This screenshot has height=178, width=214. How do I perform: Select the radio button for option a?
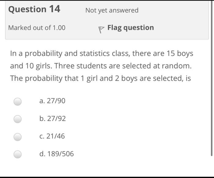point(18,102)
